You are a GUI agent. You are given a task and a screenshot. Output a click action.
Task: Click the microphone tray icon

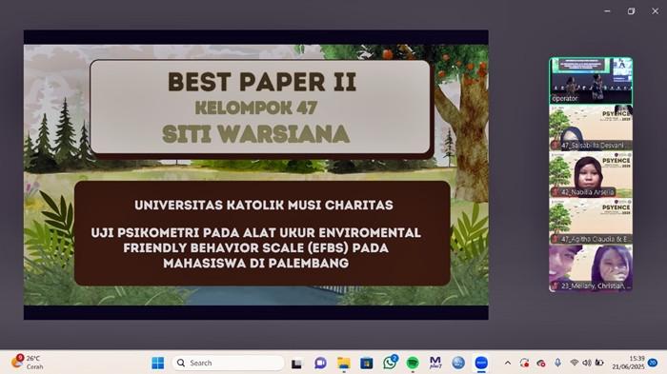[557, 363]
